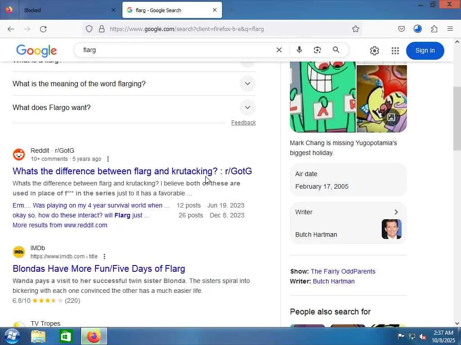Viewport: 461px width, 345px height.
Task: Click the "February 17, 2005" air date
Action: pyautogui.click(x=321, y=186)
